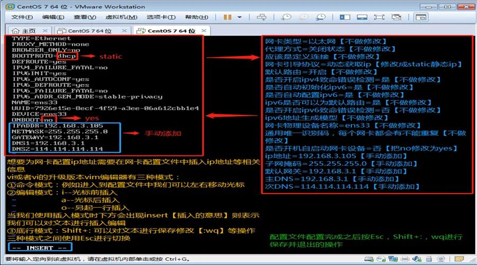Click the network adapter status icon
The image size is (477, 265).
click(393, 259)
